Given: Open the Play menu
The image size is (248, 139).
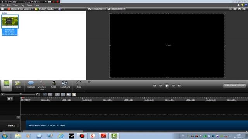Looking at the screenshot, I should click(22, 5).
